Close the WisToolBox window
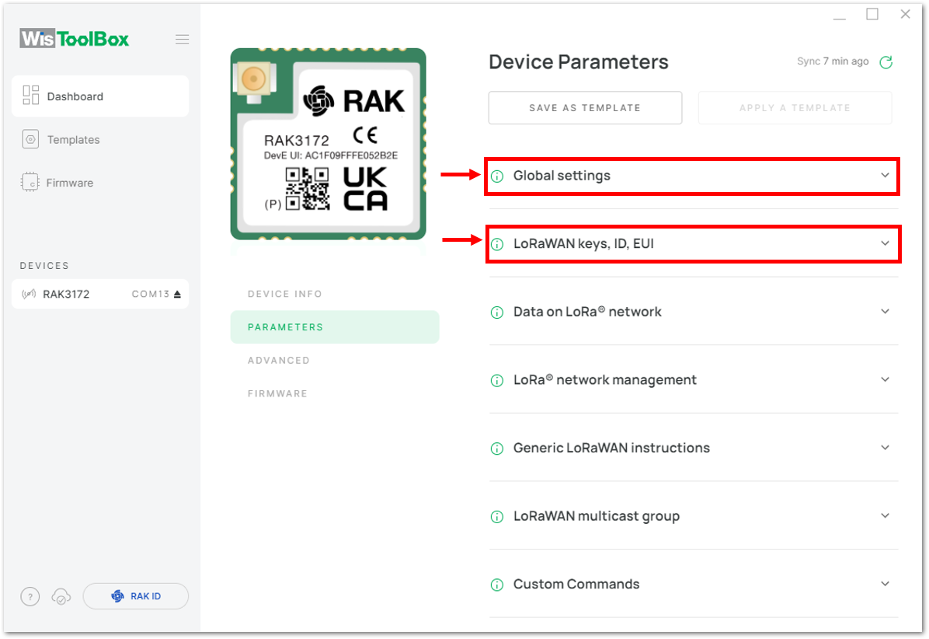The image size is (929, 639). point(905,14)
